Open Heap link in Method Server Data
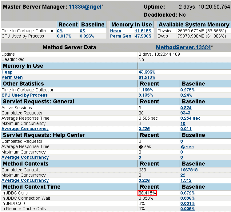This screenshot has height=212, width=231. pos(7,72)
